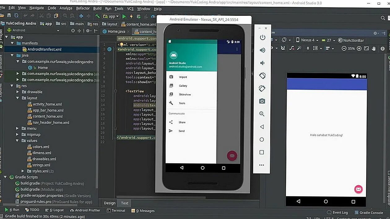Switch to the Design tab
Viewport: 390px width, 219px height.
pos(110,203)
